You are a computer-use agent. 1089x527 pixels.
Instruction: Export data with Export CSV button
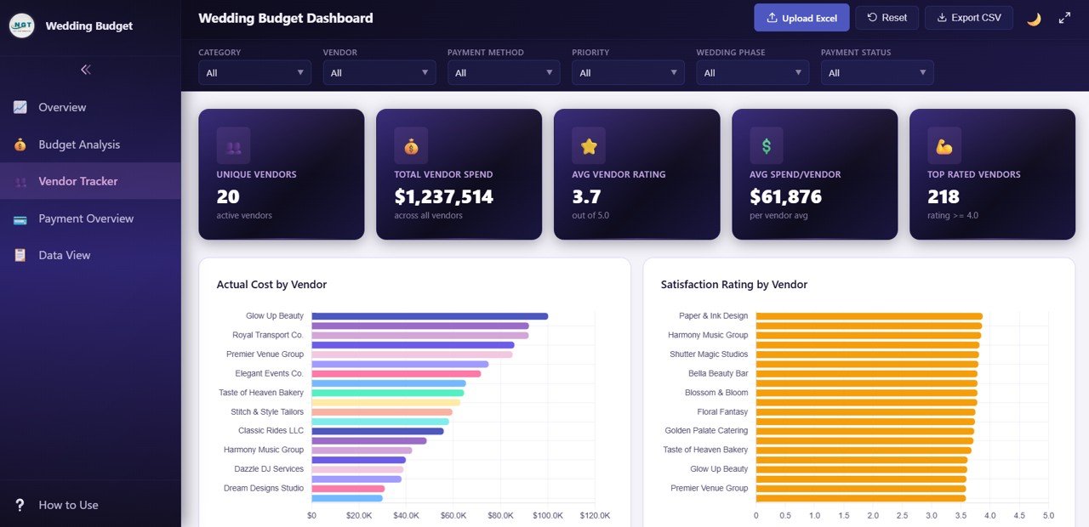click(x=968, y=18)
